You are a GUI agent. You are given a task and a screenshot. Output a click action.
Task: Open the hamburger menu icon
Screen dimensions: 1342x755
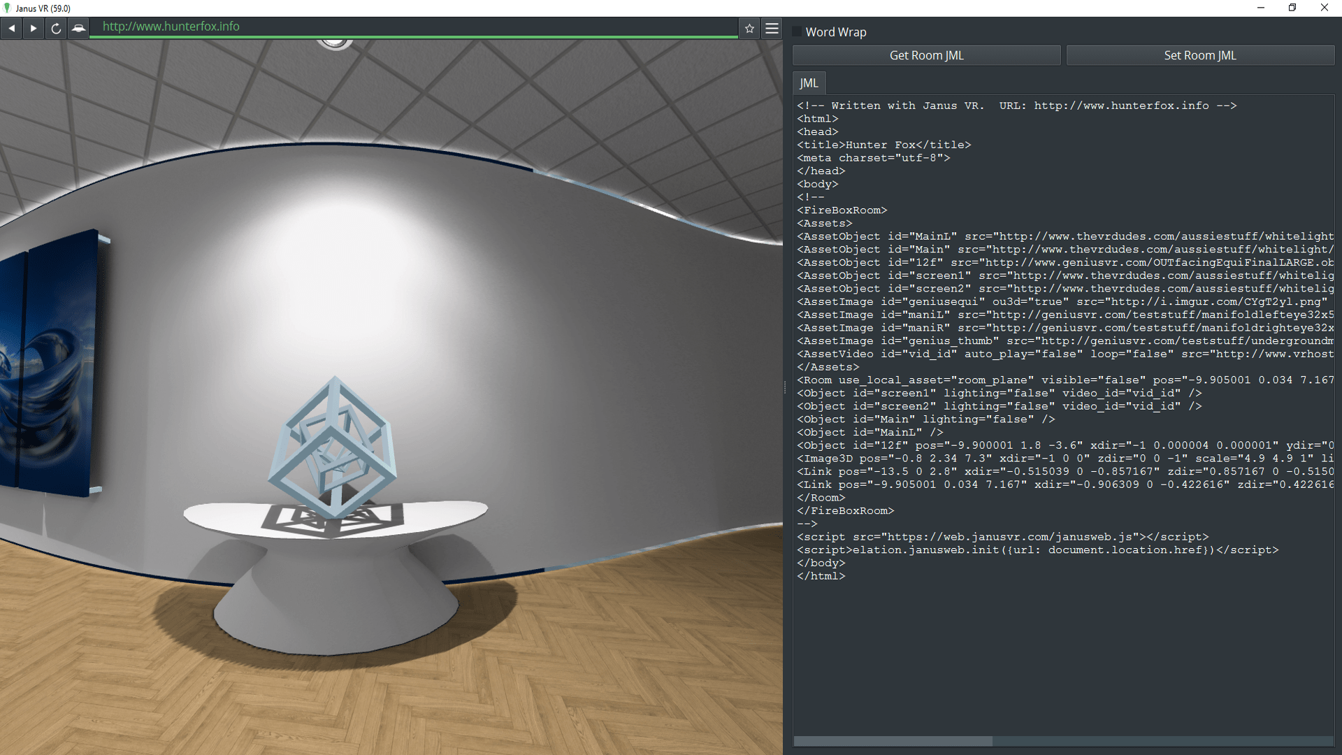772,28
